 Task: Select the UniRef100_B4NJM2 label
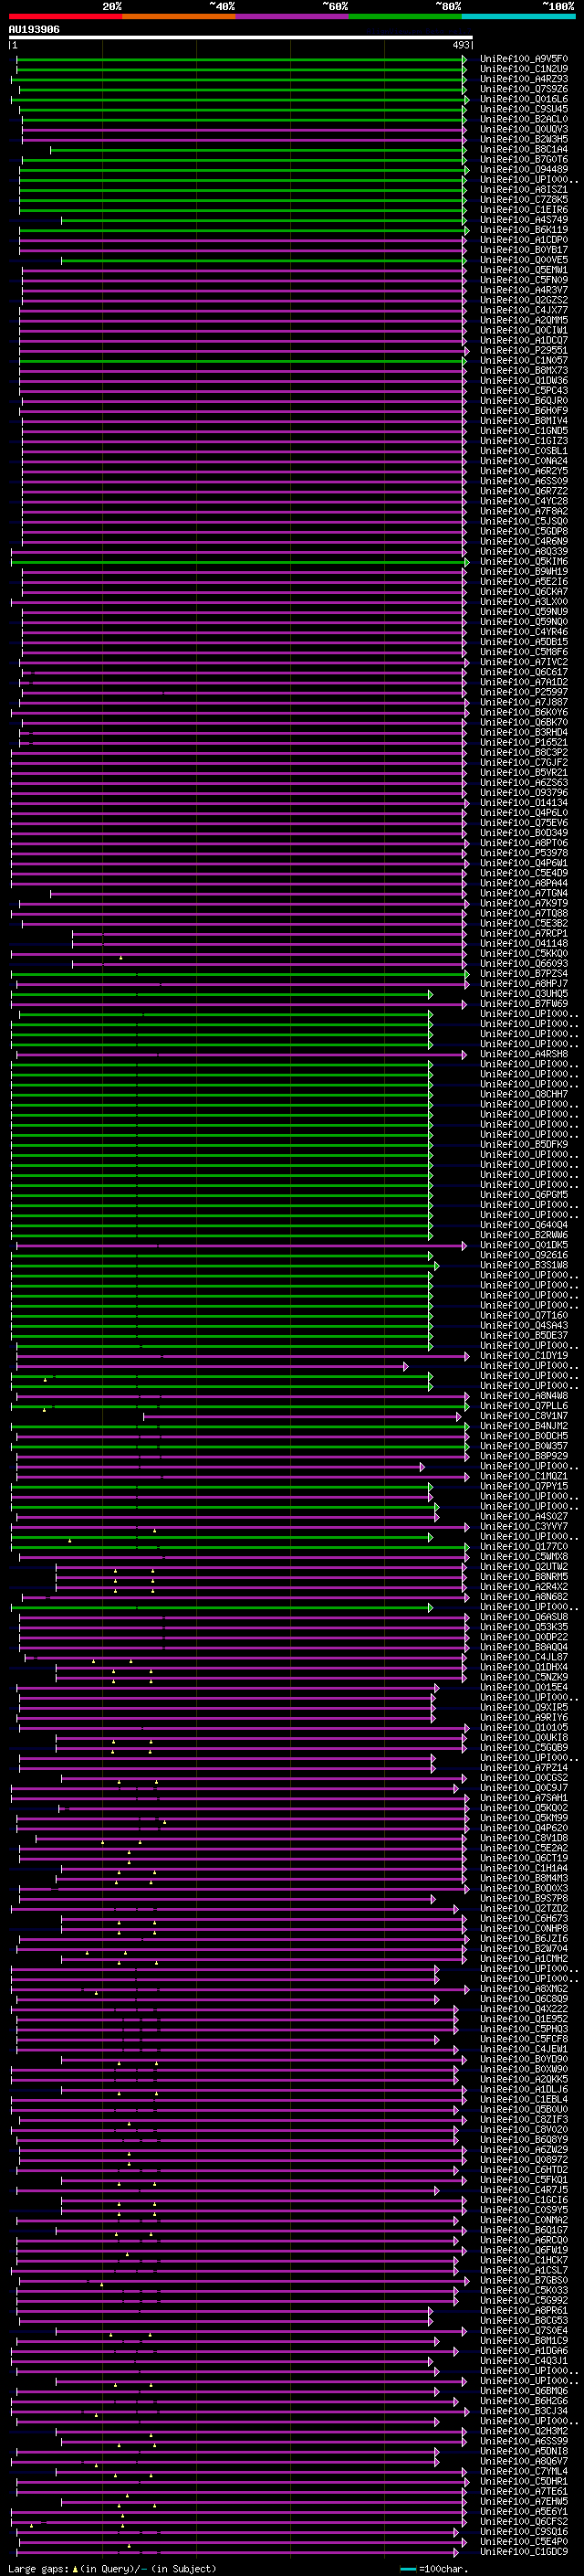524,1425
